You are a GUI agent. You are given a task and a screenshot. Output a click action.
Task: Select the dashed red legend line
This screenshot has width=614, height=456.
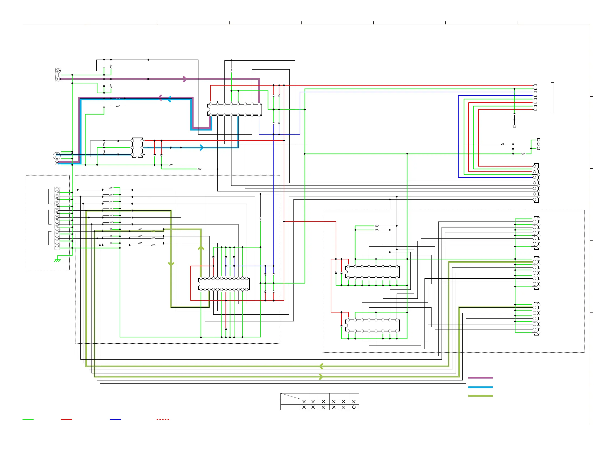[163, 419]
